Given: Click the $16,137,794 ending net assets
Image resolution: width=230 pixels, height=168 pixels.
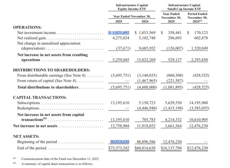Looking at the screenshot, I should click(x=171, y=148).
